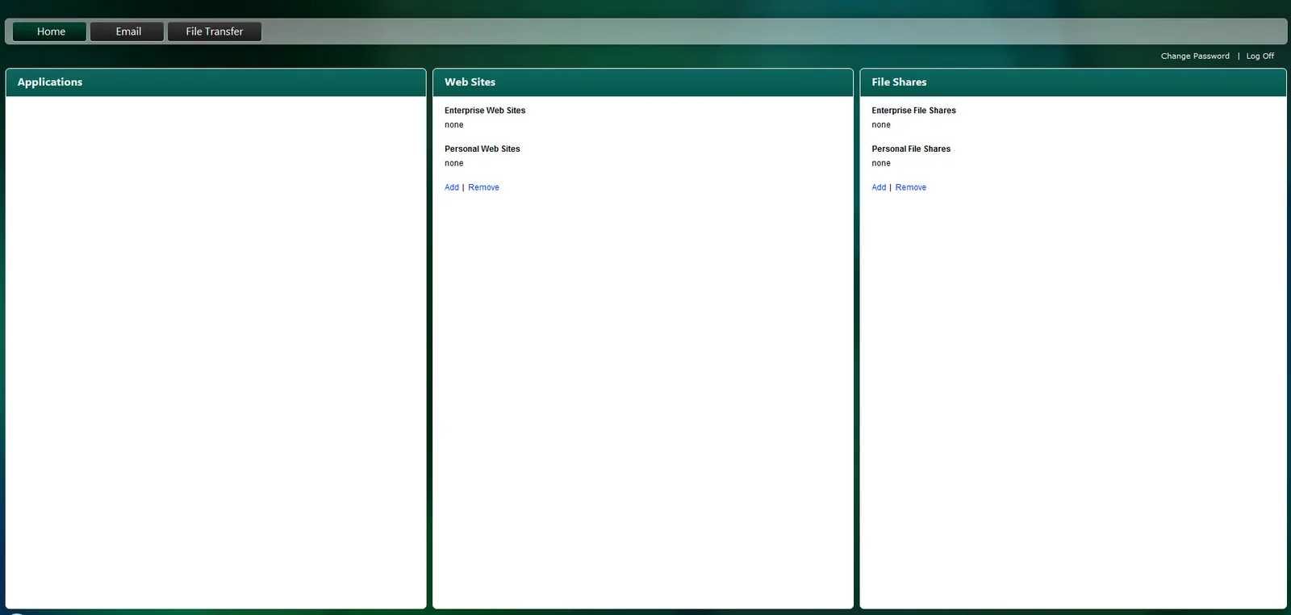Remove a personal web site

(483, 187)
